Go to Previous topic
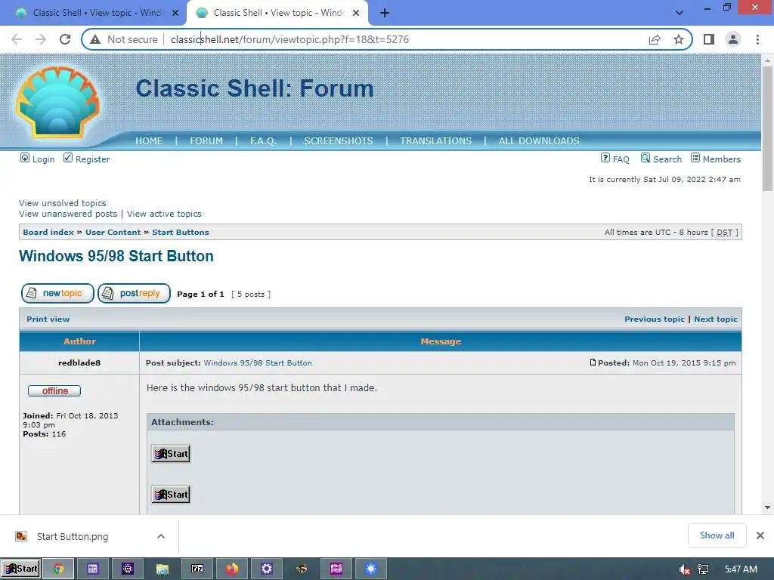 pyautogui.click(x=655, y=319)
